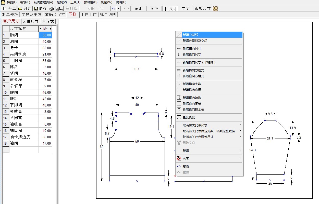Select the 客户尺寸 sub-tab
The image size is (319, 204).
[11, 21]
